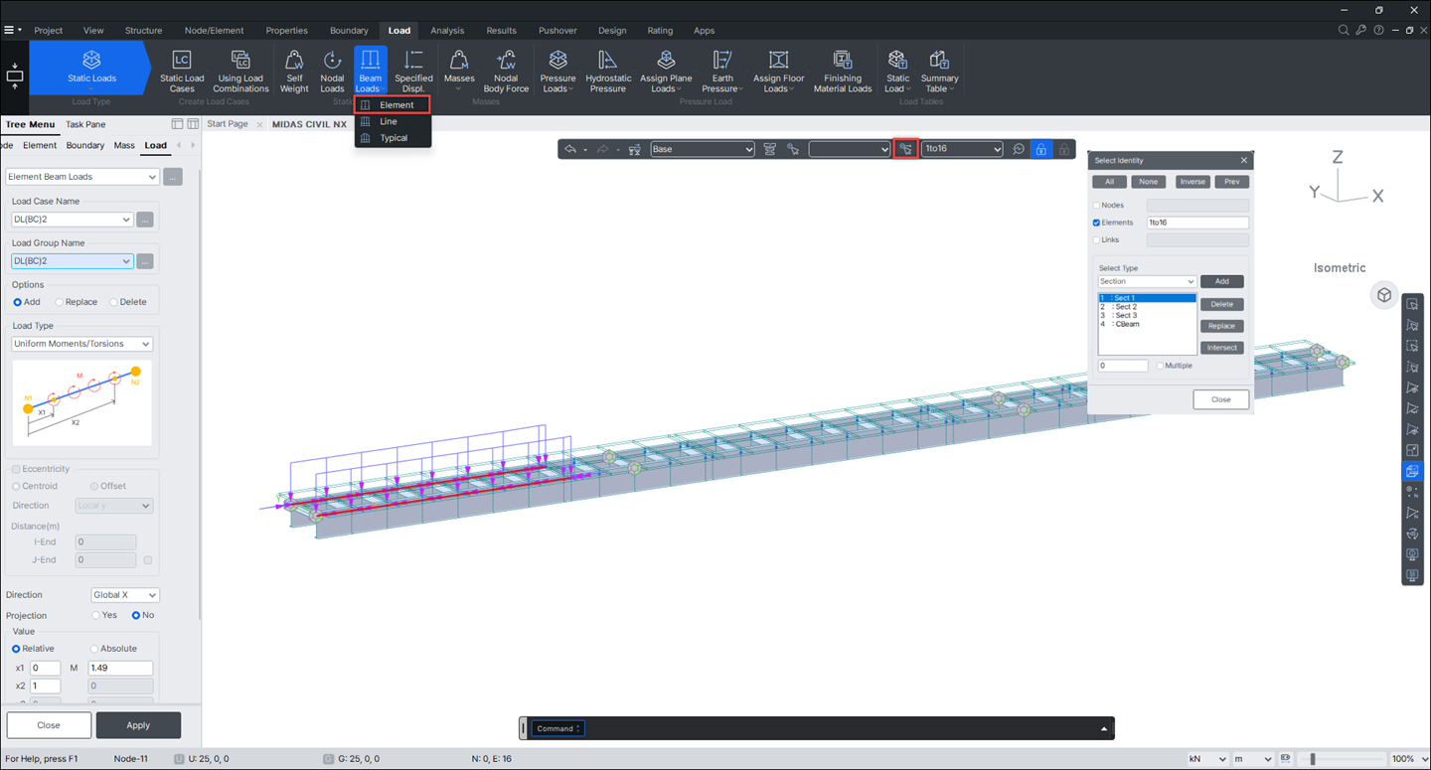Screen dimensions: 1431x770
Task: Tick the Multiple checkbox
Action: [x=1161, y=366]
